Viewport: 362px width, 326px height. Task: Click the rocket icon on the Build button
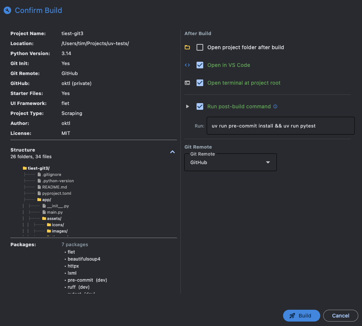pos(292,316)
